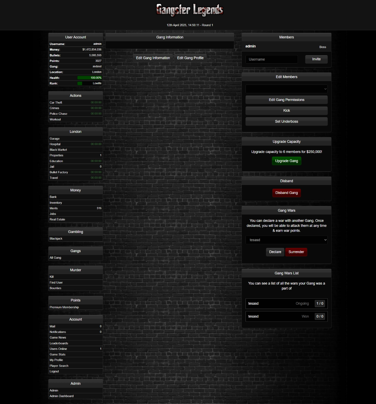Go to Blackjack in Gambling menu
The width and height of the screenshot is (376, 404).
point(56,239)
